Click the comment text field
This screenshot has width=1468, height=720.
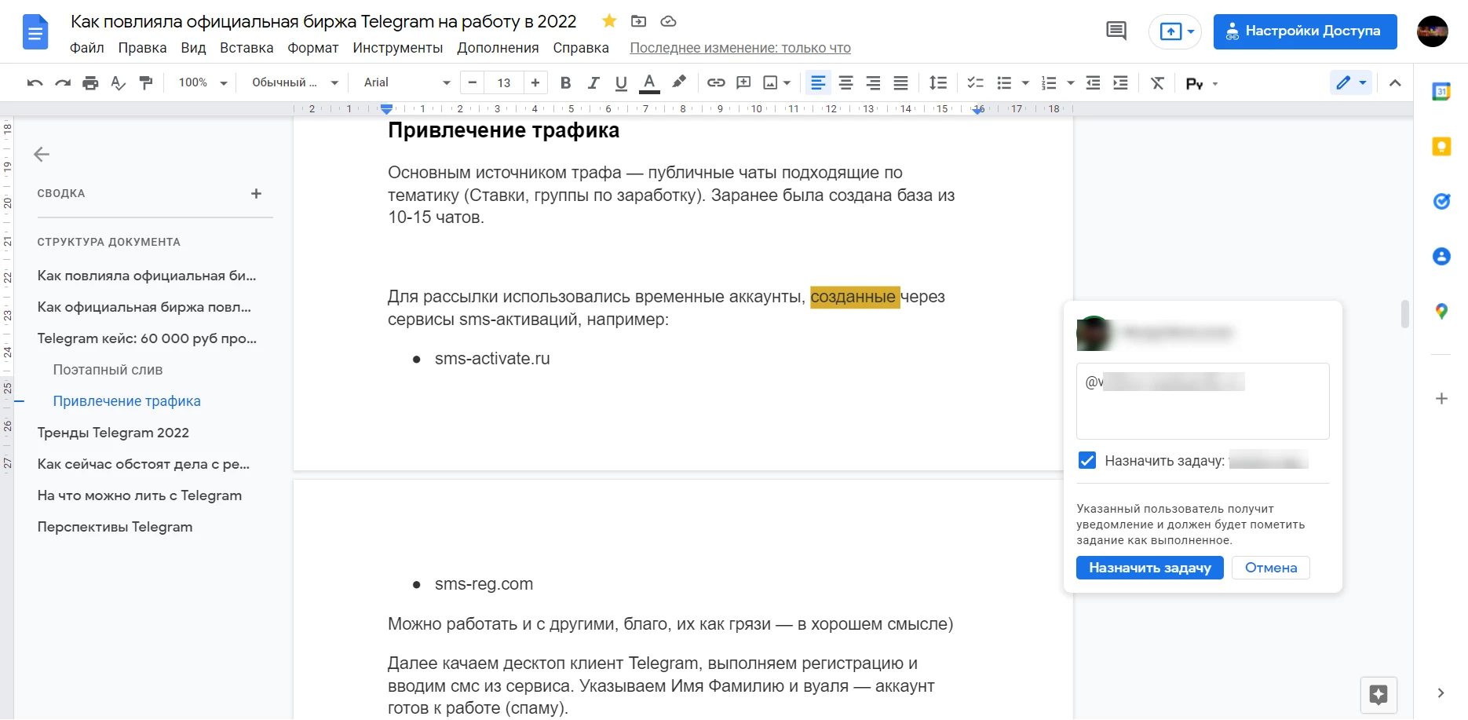point(1203,400)
